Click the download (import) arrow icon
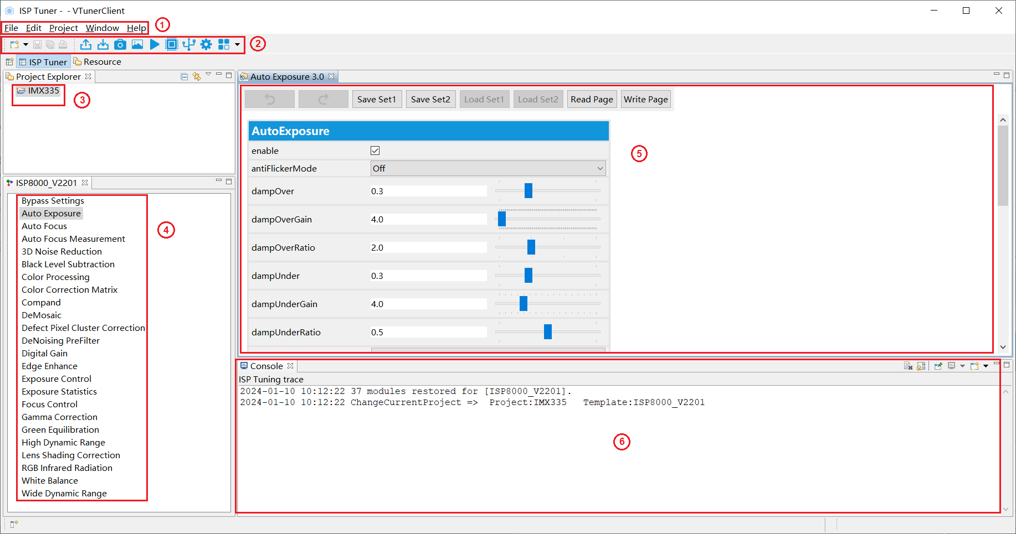1016x534 pixels. (x=103, y=44)
